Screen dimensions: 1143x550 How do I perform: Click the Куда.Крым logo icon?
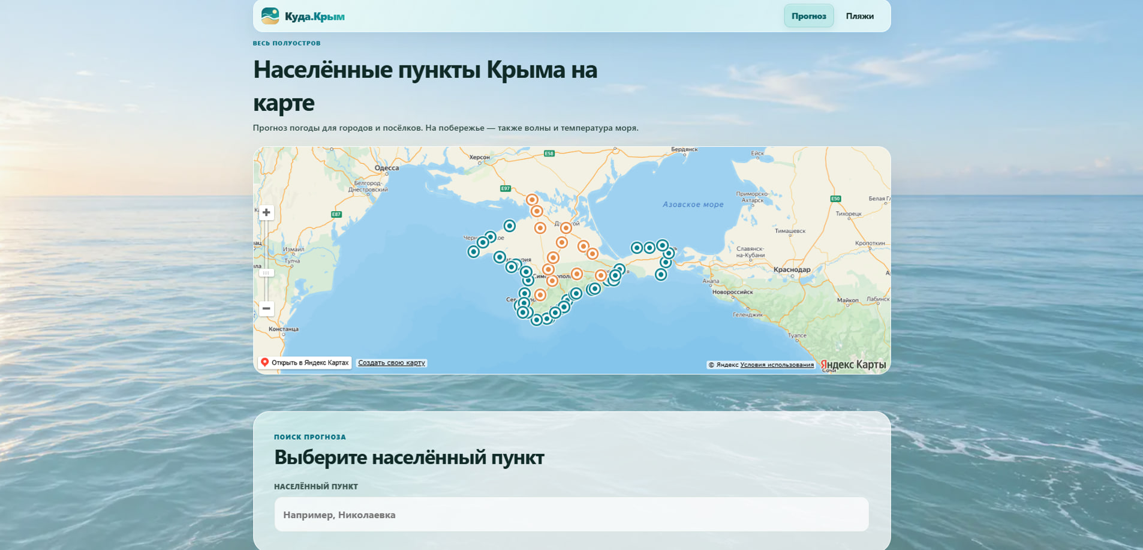pos(270,16)
